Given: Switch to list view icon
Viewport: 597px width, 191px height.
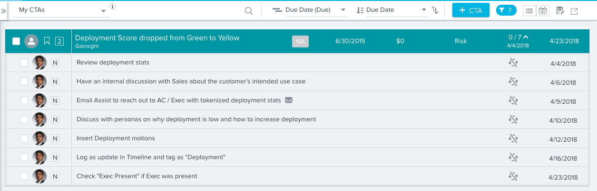Looking at the screenshot, I should tap(529, 11).
